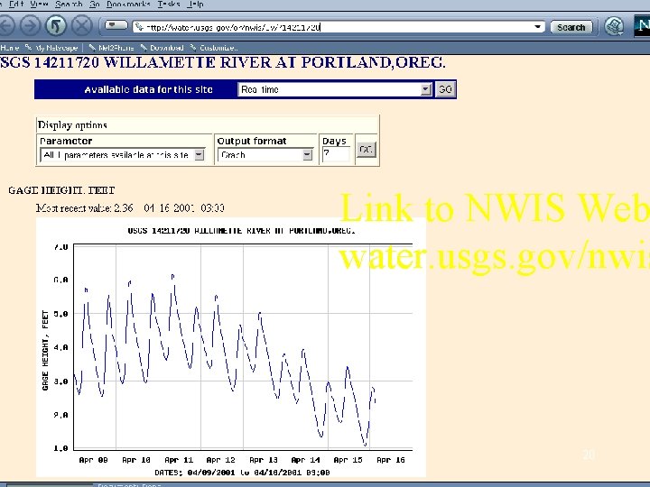Open the Tasks menu
The image size is (650, 487).
(168, 5)
